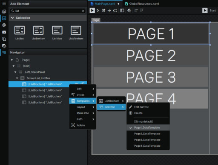The image size is (218, 165).
Task: Collapse the Collection section
Action: pos(12,18)
